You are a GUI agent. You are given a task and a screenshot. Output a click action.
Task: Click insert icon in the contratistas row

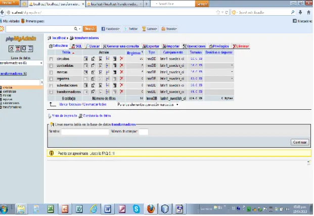[108, 66]
